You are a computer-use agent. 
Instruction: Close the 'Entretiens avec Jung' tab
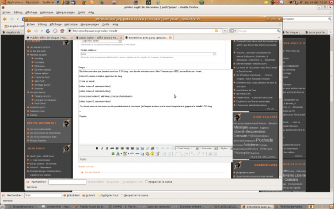click(x=170, y=37)
